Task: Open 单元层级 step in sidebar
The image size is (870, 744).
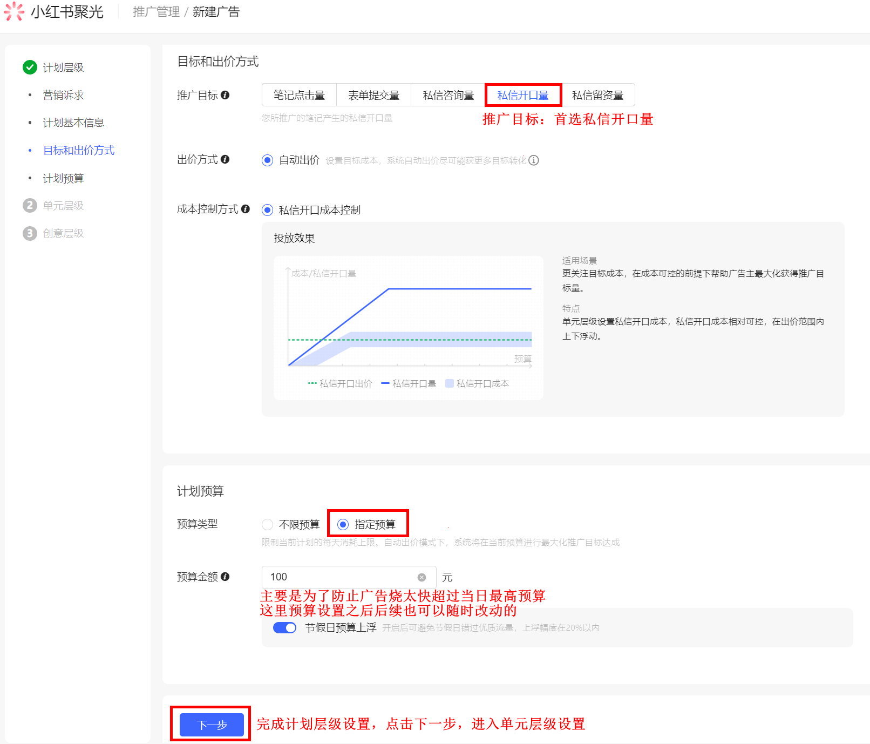Action: pyautogui.click(x=63, y=206)
